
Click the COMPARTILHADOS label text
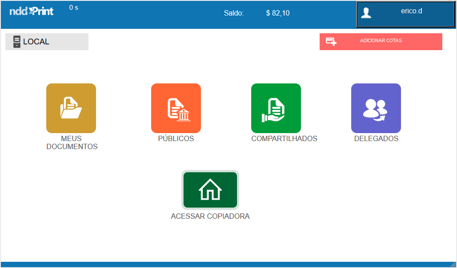[x=284, y=138]
